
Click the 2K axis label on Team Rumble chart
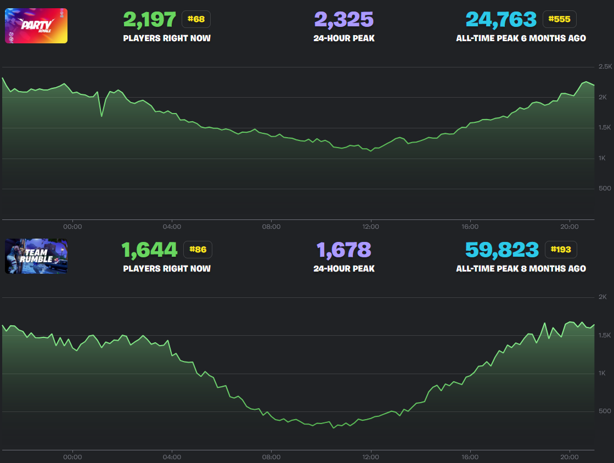click(602, 297)
